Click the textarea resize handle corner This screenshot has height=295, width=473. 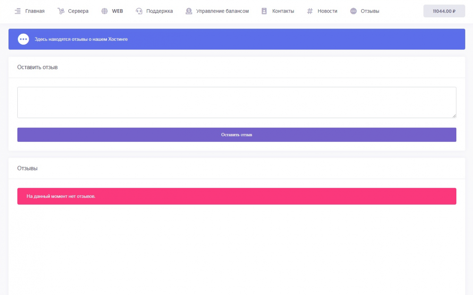(454, 116)
